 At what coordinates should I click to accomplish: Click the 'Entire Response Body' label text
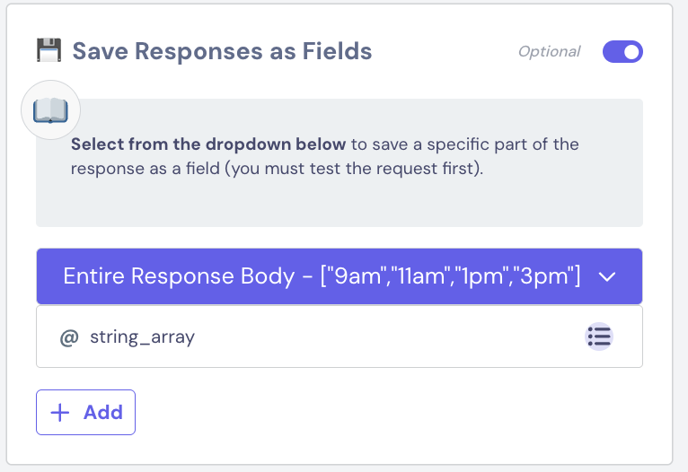(x=180, y=276)
